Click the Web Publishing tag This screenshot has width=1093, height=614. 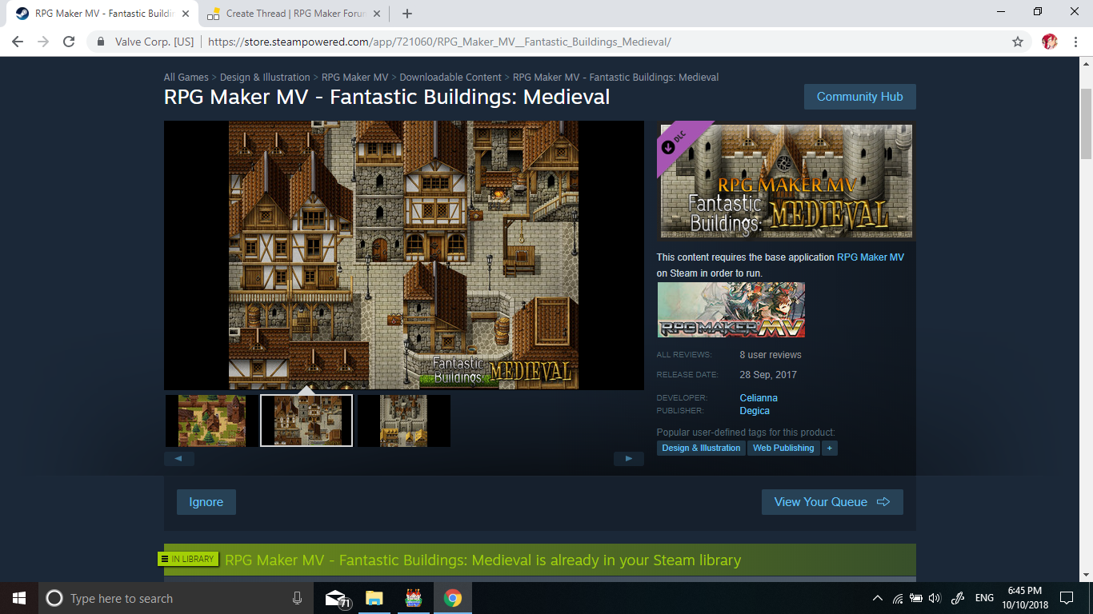(x=783, y=448)
